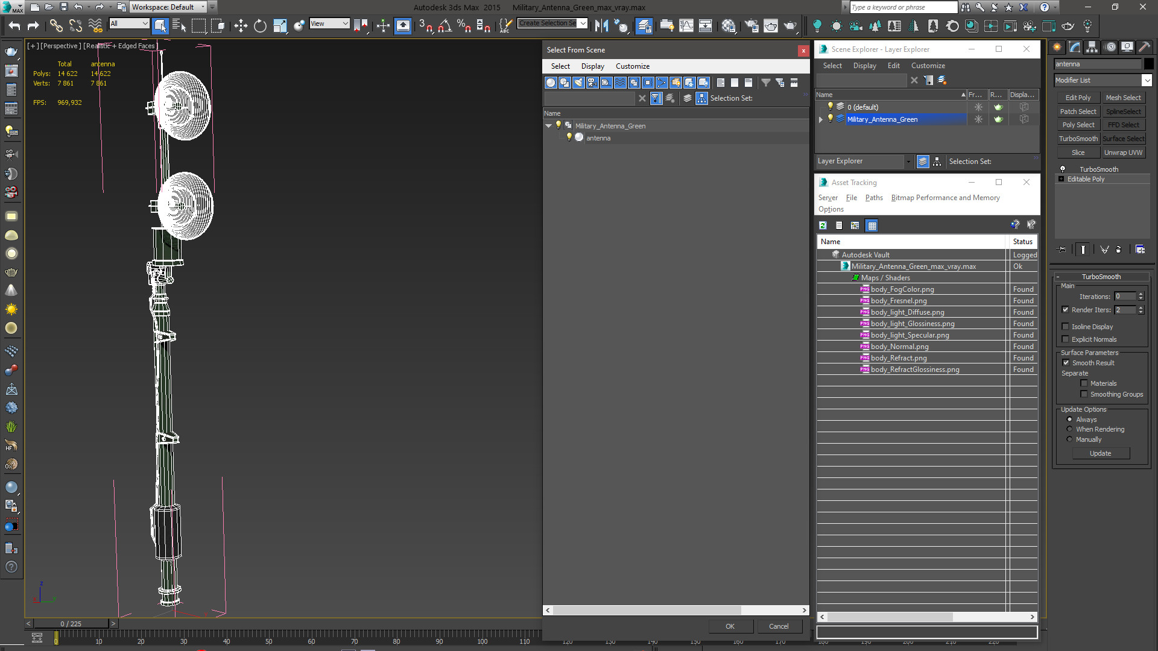Open the Workspace: Default dropdown

(x=203, y=7)
